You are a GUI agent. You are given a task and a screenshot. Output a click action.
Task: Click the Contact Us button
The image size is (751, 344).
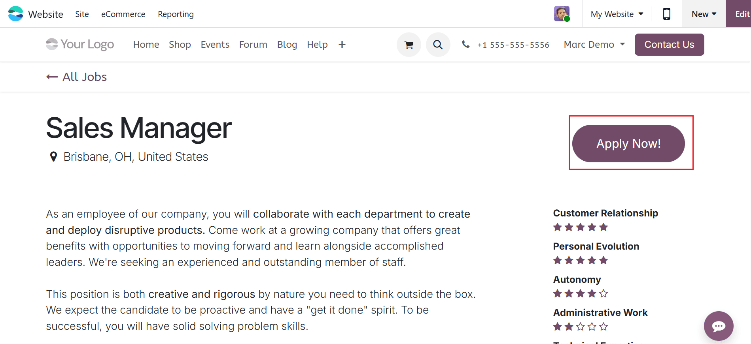(669, 45)
